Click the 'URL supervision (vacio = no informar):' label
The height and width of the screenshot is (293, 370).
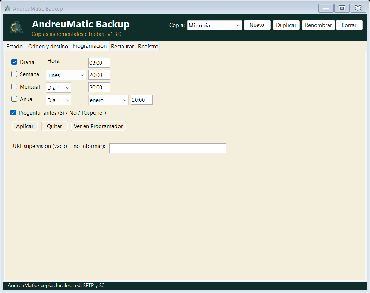(59, 146)
